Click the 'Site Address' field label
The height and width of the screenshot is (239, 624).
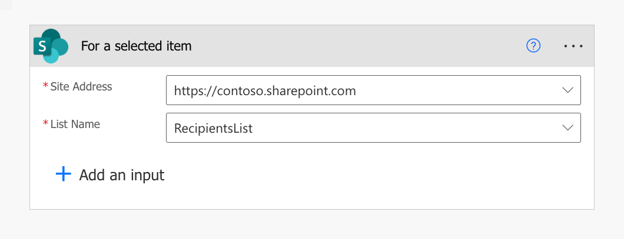tap(81, 86)
